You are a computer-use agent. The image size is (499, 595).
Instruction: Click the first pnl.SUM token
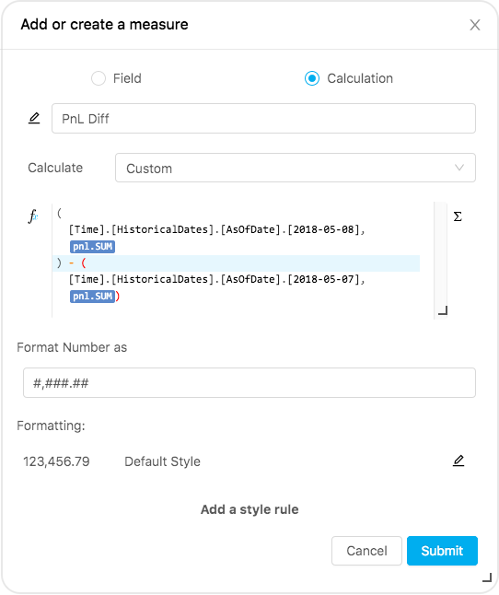coord(92,247)
